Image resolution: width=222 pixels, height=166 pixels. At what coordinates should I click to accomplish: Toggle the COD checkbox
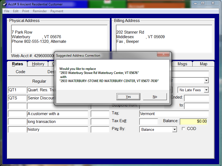coord(183,129)
